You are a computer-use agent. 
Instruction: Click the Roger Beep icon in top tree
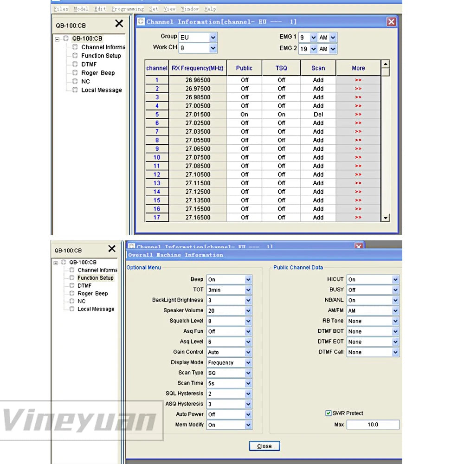75,73
